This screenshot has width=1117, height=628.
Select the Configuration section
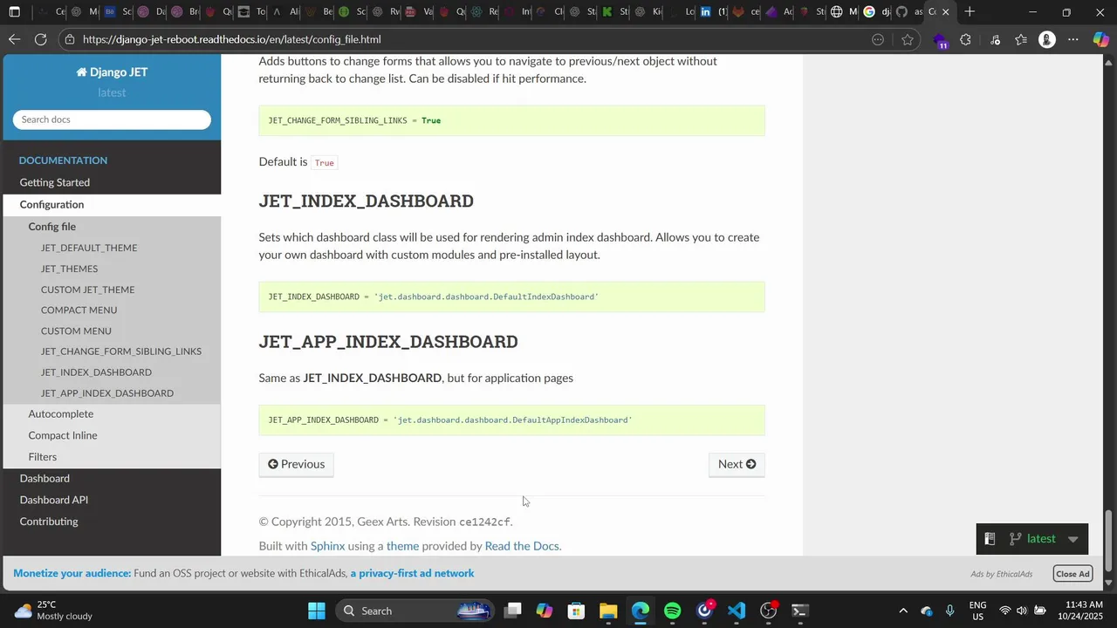coord(52,204)
